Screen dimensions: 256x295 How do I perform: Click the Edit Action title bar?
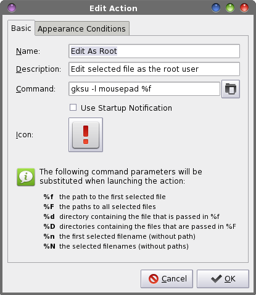tap(114, 8)
